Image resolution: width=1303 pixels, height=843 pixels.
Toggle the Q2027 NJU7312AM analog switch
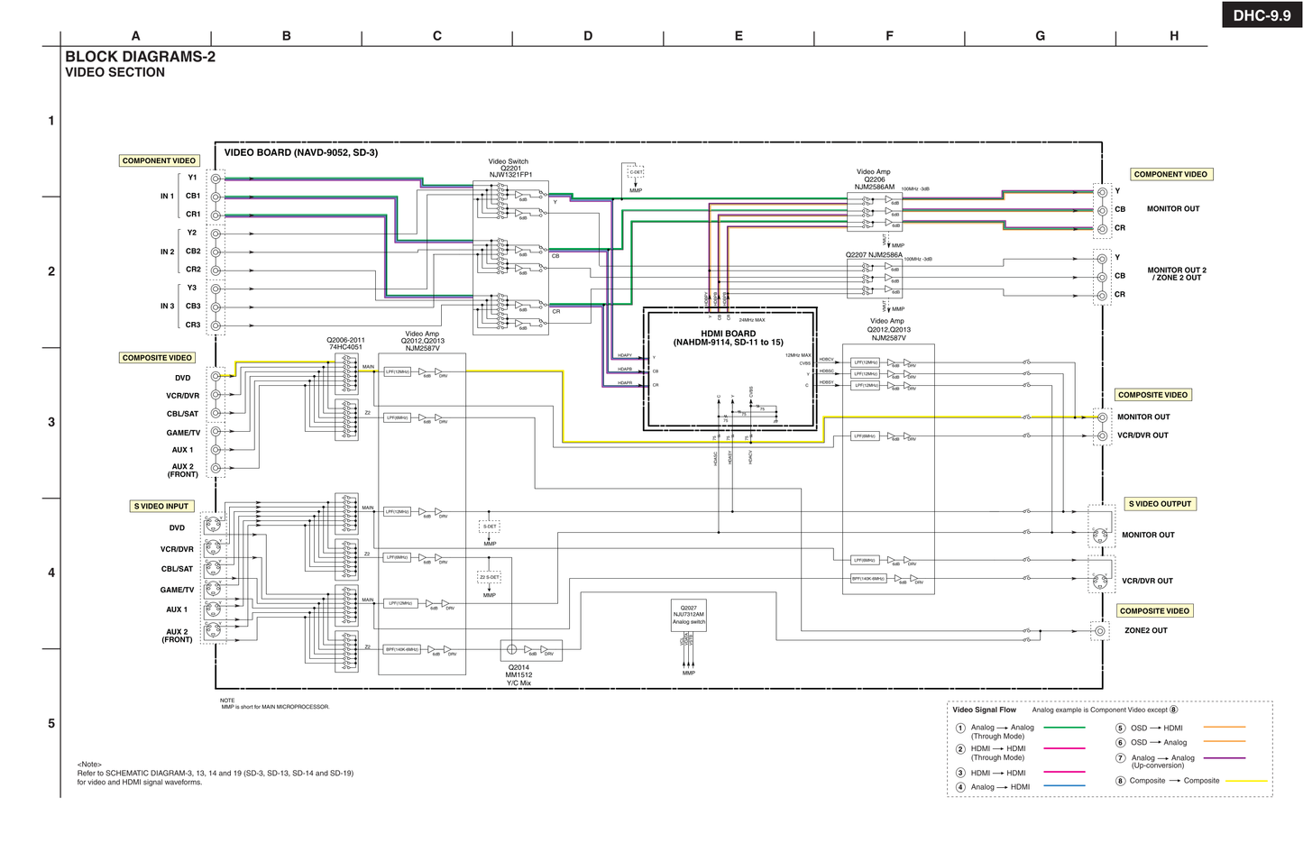pyautogui.click(x=688, y=615)
